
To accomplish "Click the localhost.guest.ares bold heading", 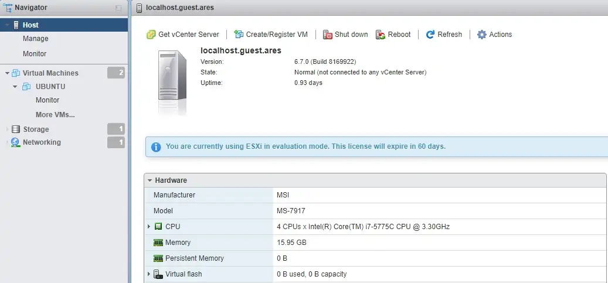I will tap(241, 50).
